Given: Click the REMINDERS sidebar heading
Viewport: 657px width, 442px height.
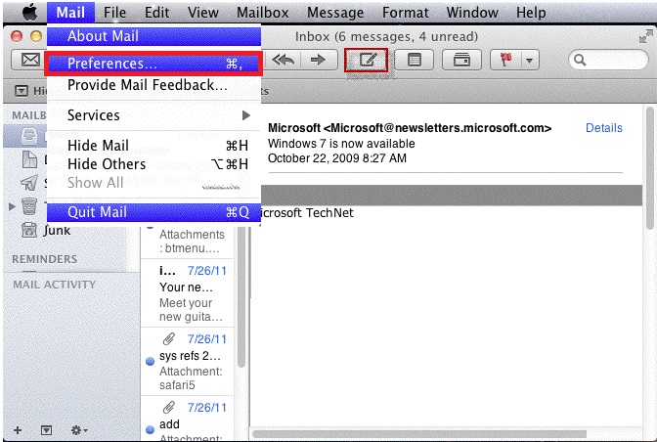Looking at the screenshot, I should [44, 259].
